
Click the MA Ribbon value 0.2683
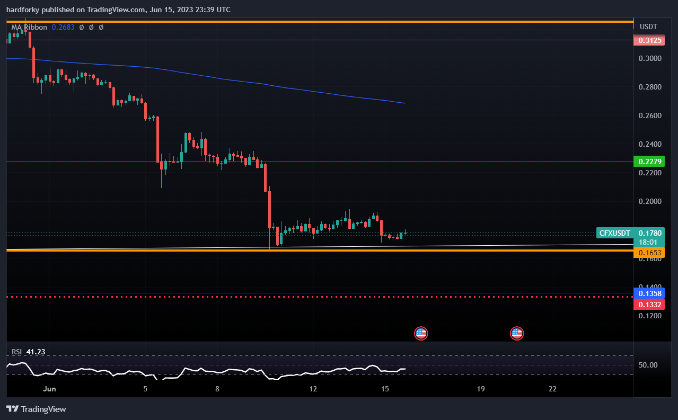(x=64, y=27)
